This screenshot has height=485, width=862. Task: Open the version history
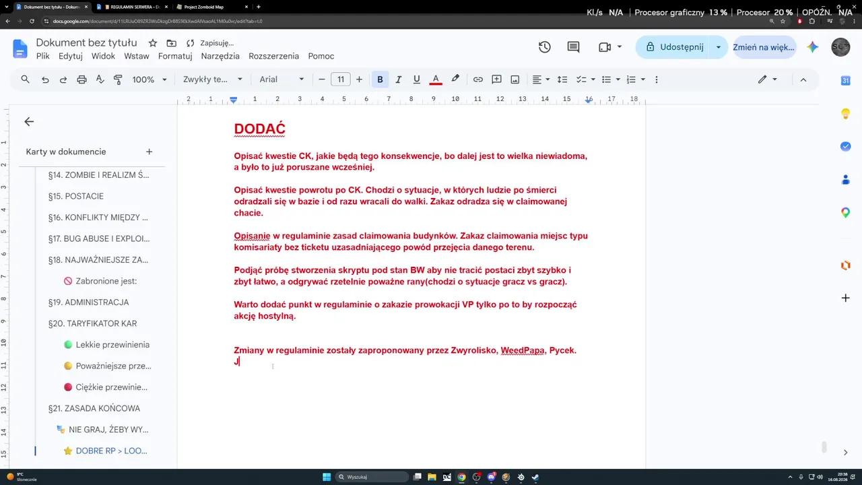(x=545, y=47)
